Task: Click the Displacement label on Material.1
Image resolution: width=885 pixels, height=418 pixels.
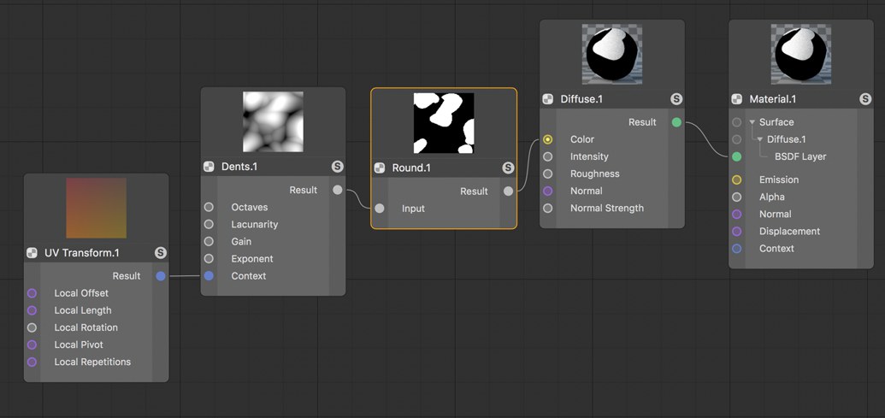Action: click(x=789, y=232)
